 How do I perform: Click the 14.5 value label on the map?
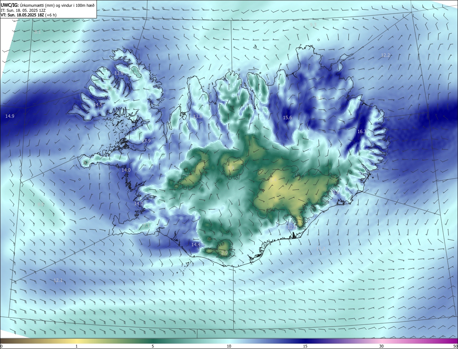coord(98,105)
